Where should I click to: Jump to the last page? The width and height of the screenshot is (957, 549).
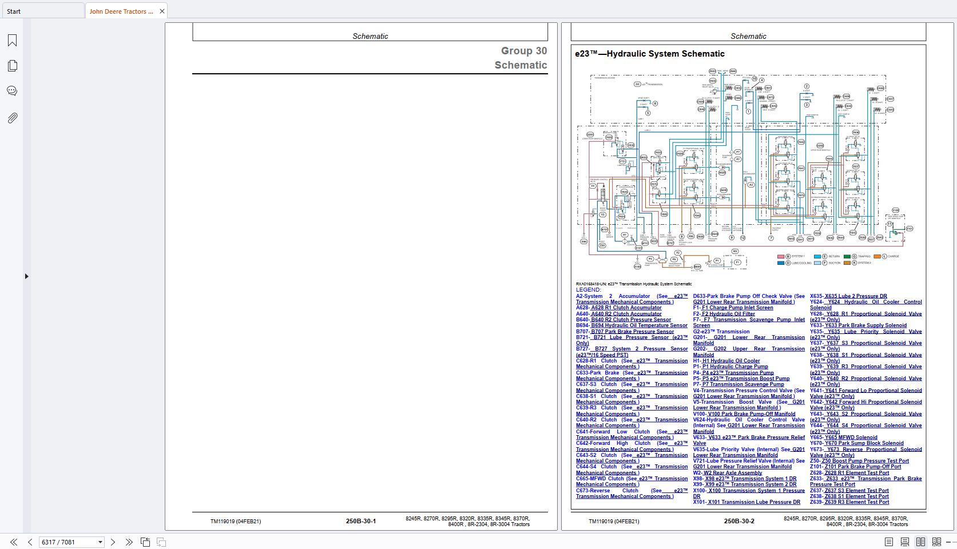[x=129, y=542]
